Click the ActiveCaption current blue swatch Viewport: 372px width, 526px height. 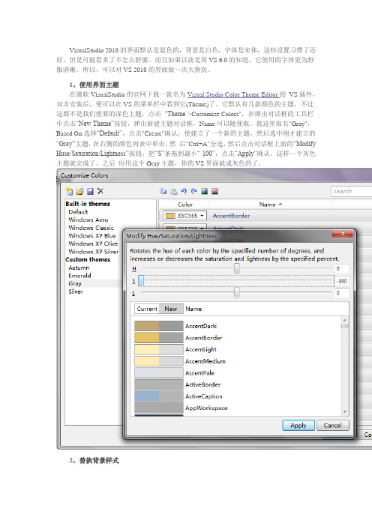coord(147,396)
